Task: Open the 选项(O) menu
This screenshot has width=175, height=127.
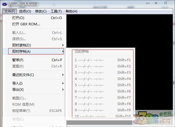Action: click(25, 11)
